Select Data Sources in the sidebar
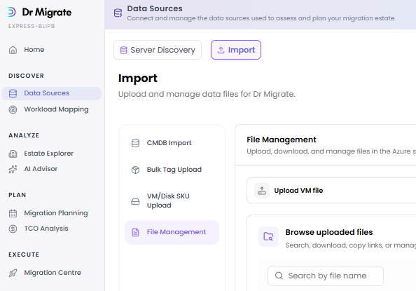 pyautogui.click(x=51, y=93)
